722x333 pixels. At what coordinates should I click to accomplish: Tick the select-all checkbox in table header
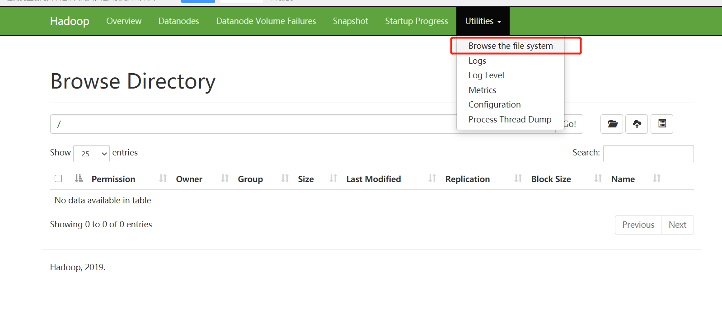click(x=58, y=178)
